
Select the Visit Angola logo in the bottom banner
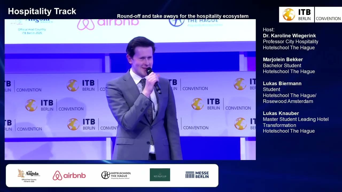click(x=28, y=175)
